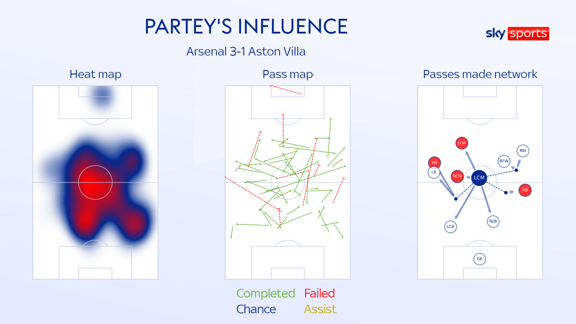This screenshot has width=576, height=324.
Task: Click the RCB player circle
Action: pos(493,221)
